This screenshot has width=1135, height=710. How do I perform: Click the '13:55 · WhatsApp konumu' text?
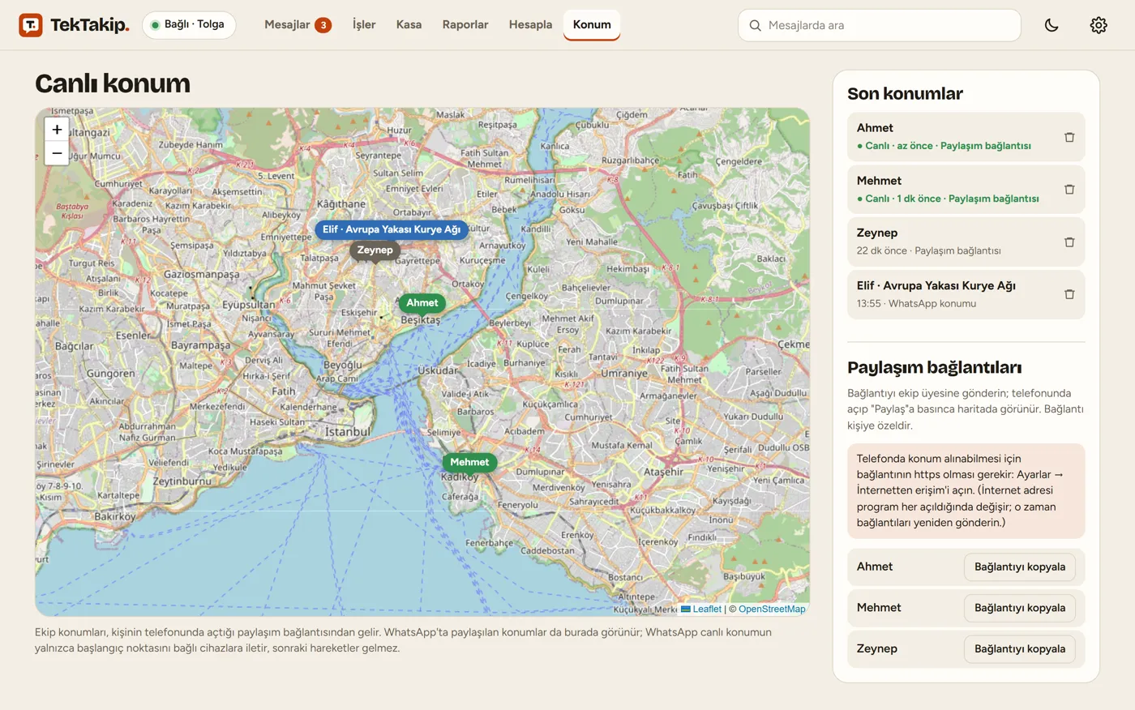pyautogui.click(x=916, y=304)
